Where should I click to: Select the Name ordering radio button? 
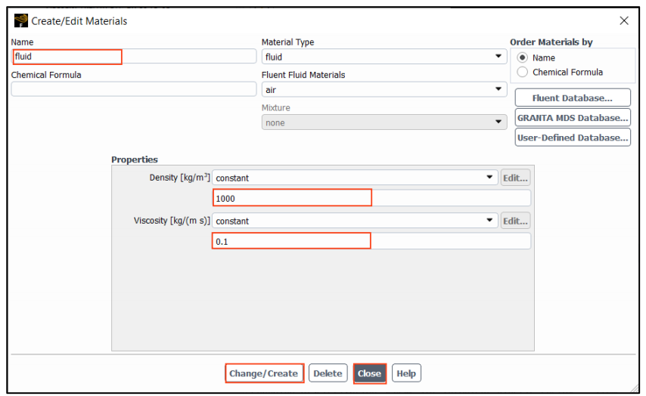click(522, 57)
